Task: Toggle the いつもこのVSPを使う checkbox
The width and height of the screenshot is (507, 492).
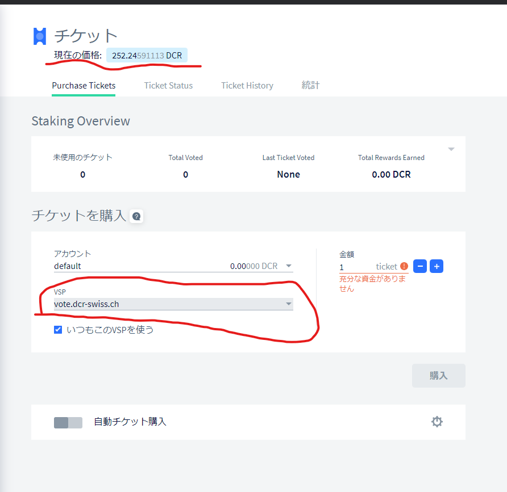Action: pos(58,330)
